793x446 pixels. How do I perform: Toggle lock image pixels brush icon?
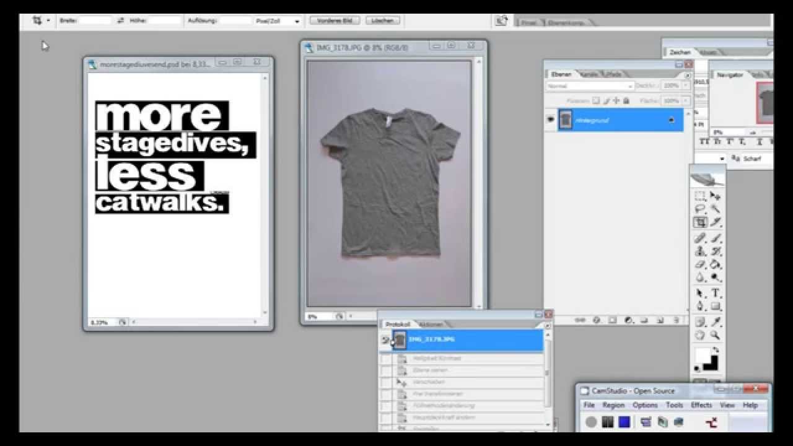(x=607, y=100)
